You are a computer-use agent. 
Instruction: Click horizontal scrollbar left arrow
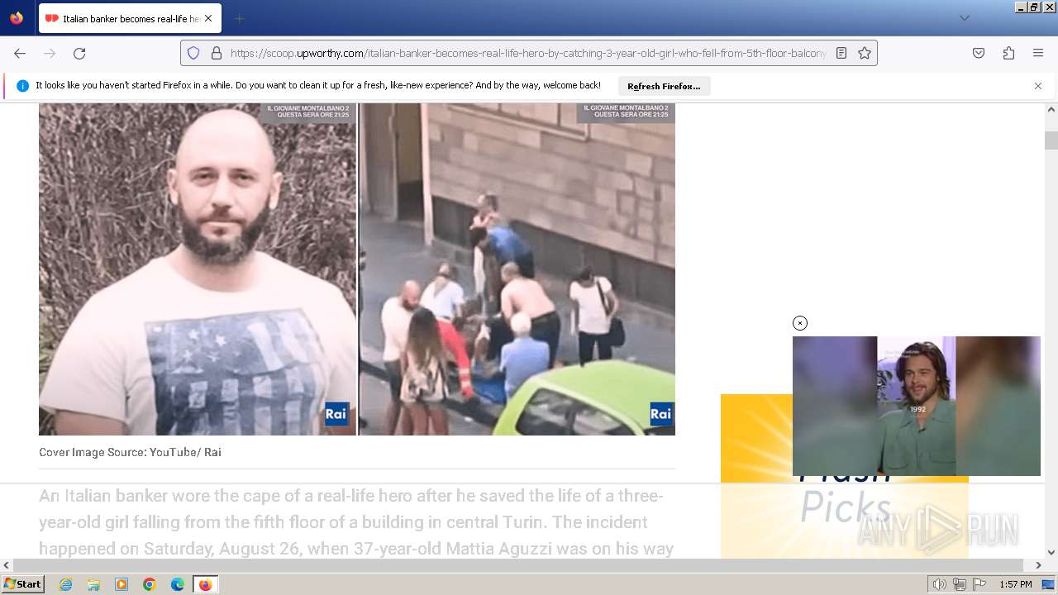(7, 565)
